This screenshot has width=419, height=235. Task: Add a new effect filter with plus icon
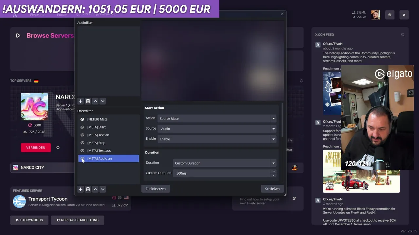(81, 189)
